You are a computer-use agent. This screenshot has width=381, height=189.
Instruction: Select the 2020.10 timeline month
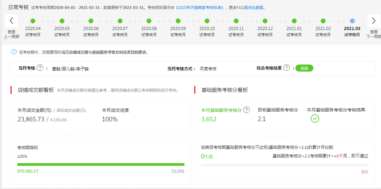coord(207,21)
